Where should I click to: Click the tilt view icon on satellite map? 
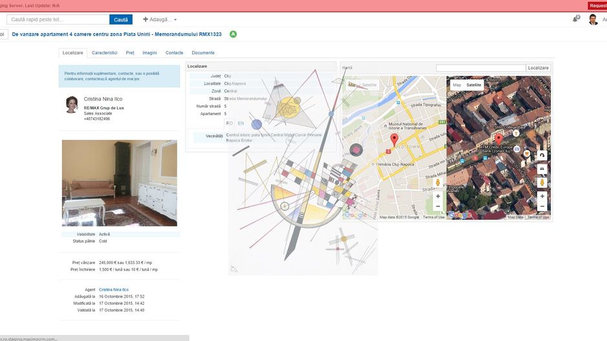point(542,168)
